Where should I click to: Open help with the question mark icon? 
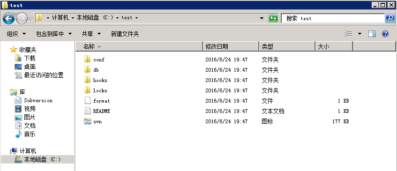click(385, 34)
